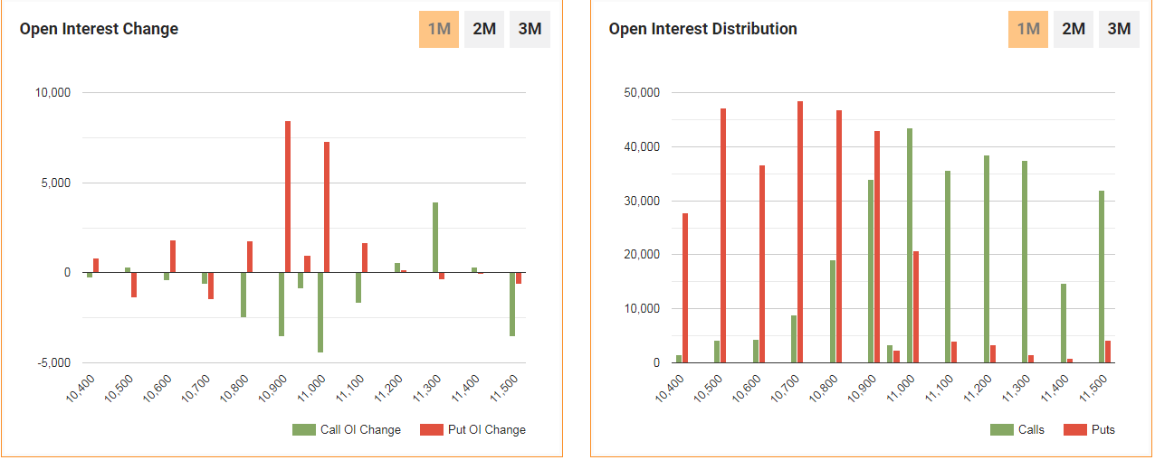Click the Open Interest Change chart title

(99, 29)
